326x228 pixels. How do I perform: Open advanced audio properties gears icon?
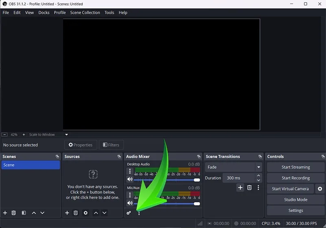click(129, 213)
